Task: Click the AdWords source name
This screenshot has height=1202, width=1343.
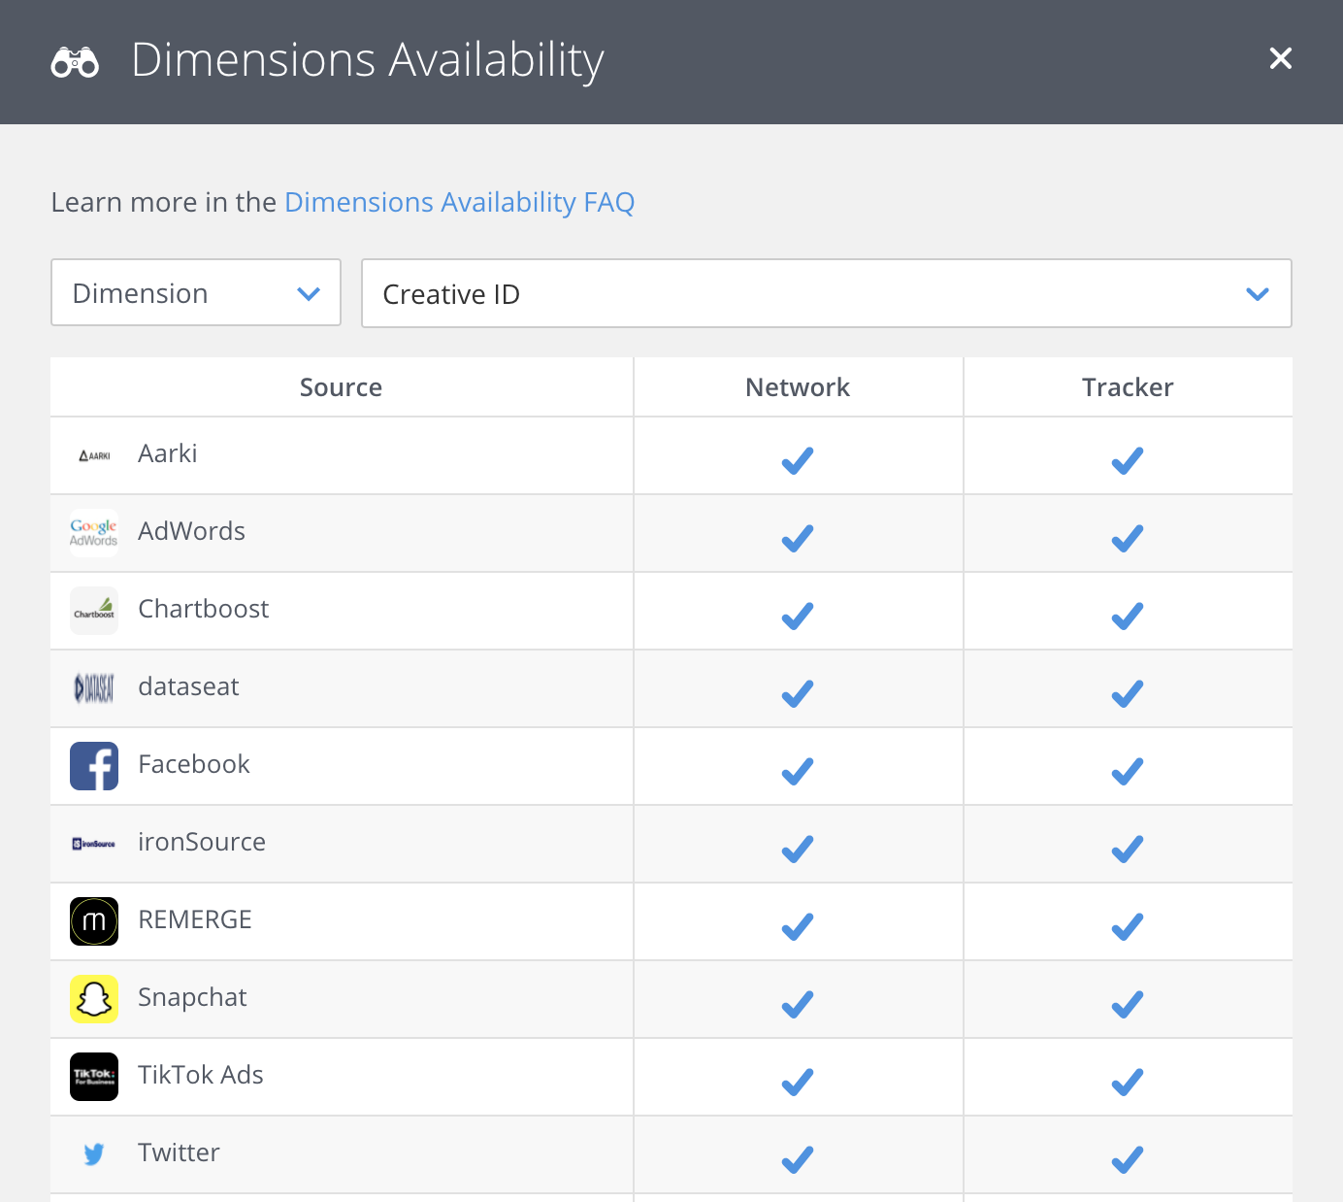Action: coord(191,531)
